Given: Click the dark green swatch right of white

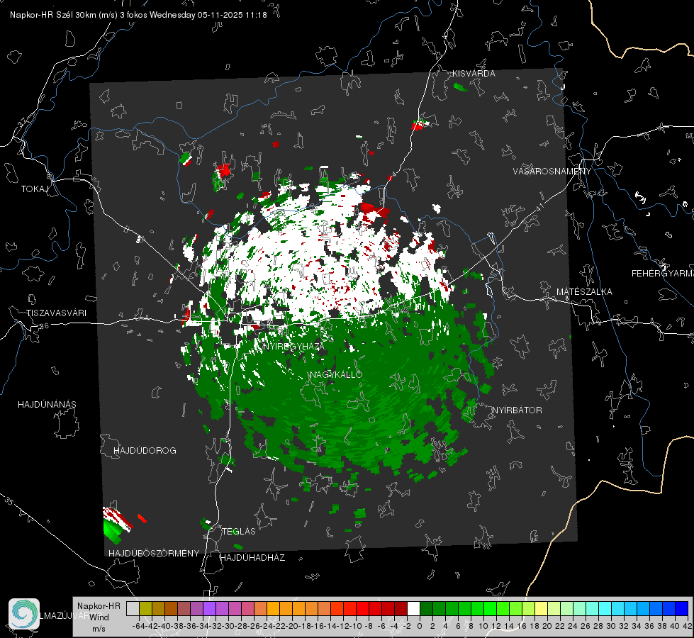Looking at the screenshot, I should 426,609.
